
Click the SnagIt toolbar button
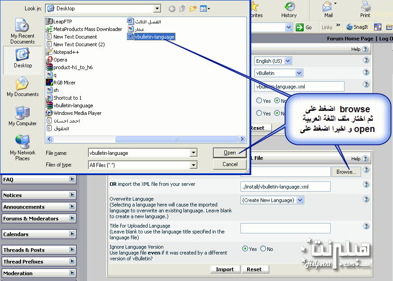(357, 27)
